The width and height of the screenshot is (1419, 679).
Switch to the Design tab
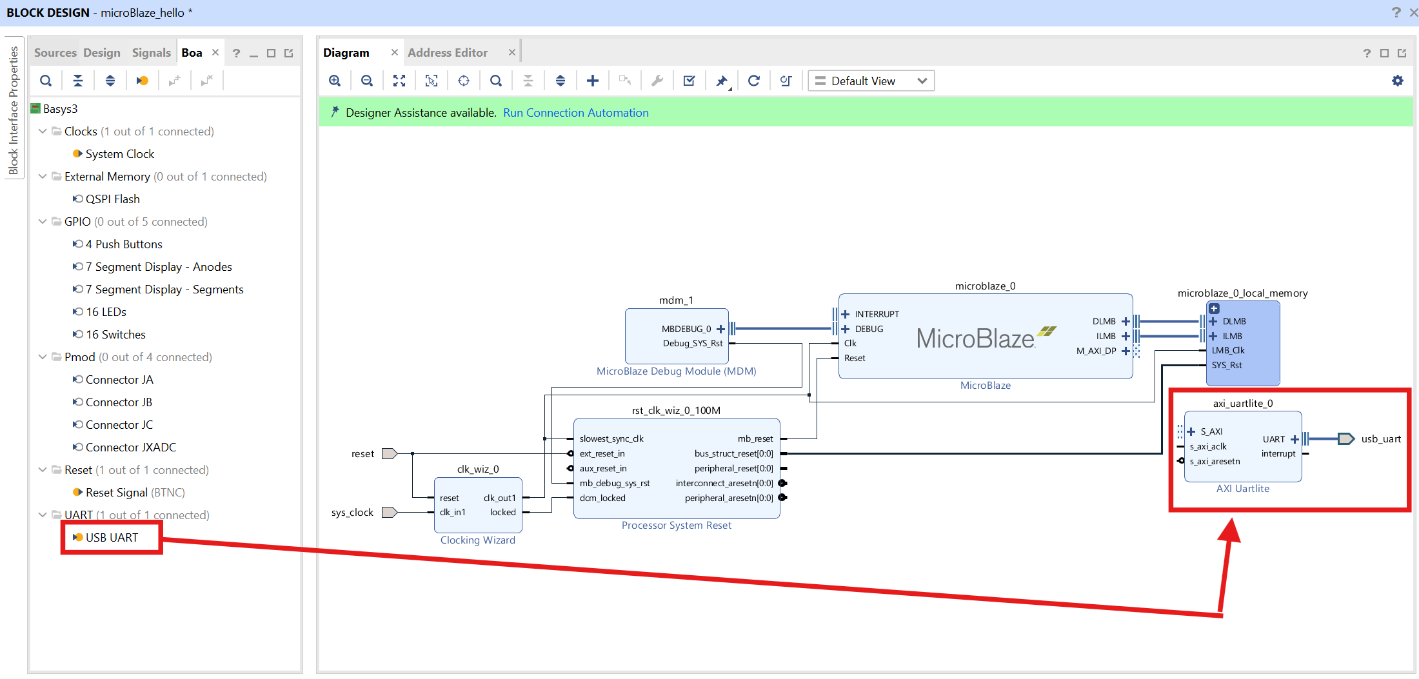[x=102, y=53]
